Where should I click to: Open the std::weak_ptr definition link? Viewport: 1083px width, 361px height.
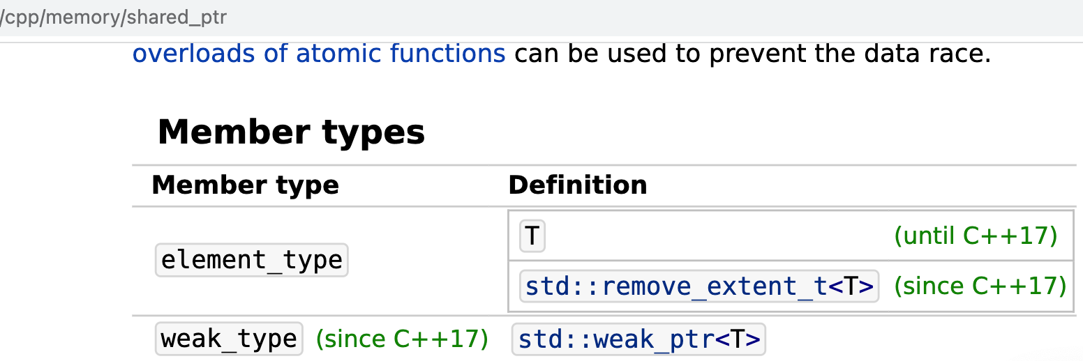click(x=617, y=339)
